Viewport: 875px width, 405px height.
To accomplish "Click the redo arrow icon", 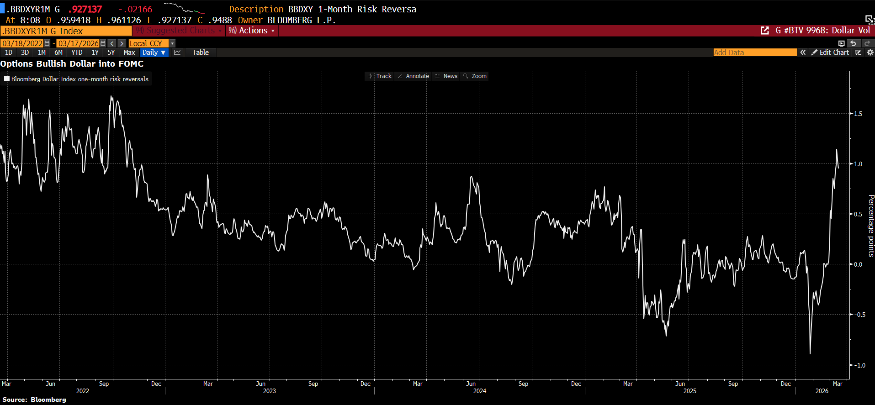I will [867, 43].
